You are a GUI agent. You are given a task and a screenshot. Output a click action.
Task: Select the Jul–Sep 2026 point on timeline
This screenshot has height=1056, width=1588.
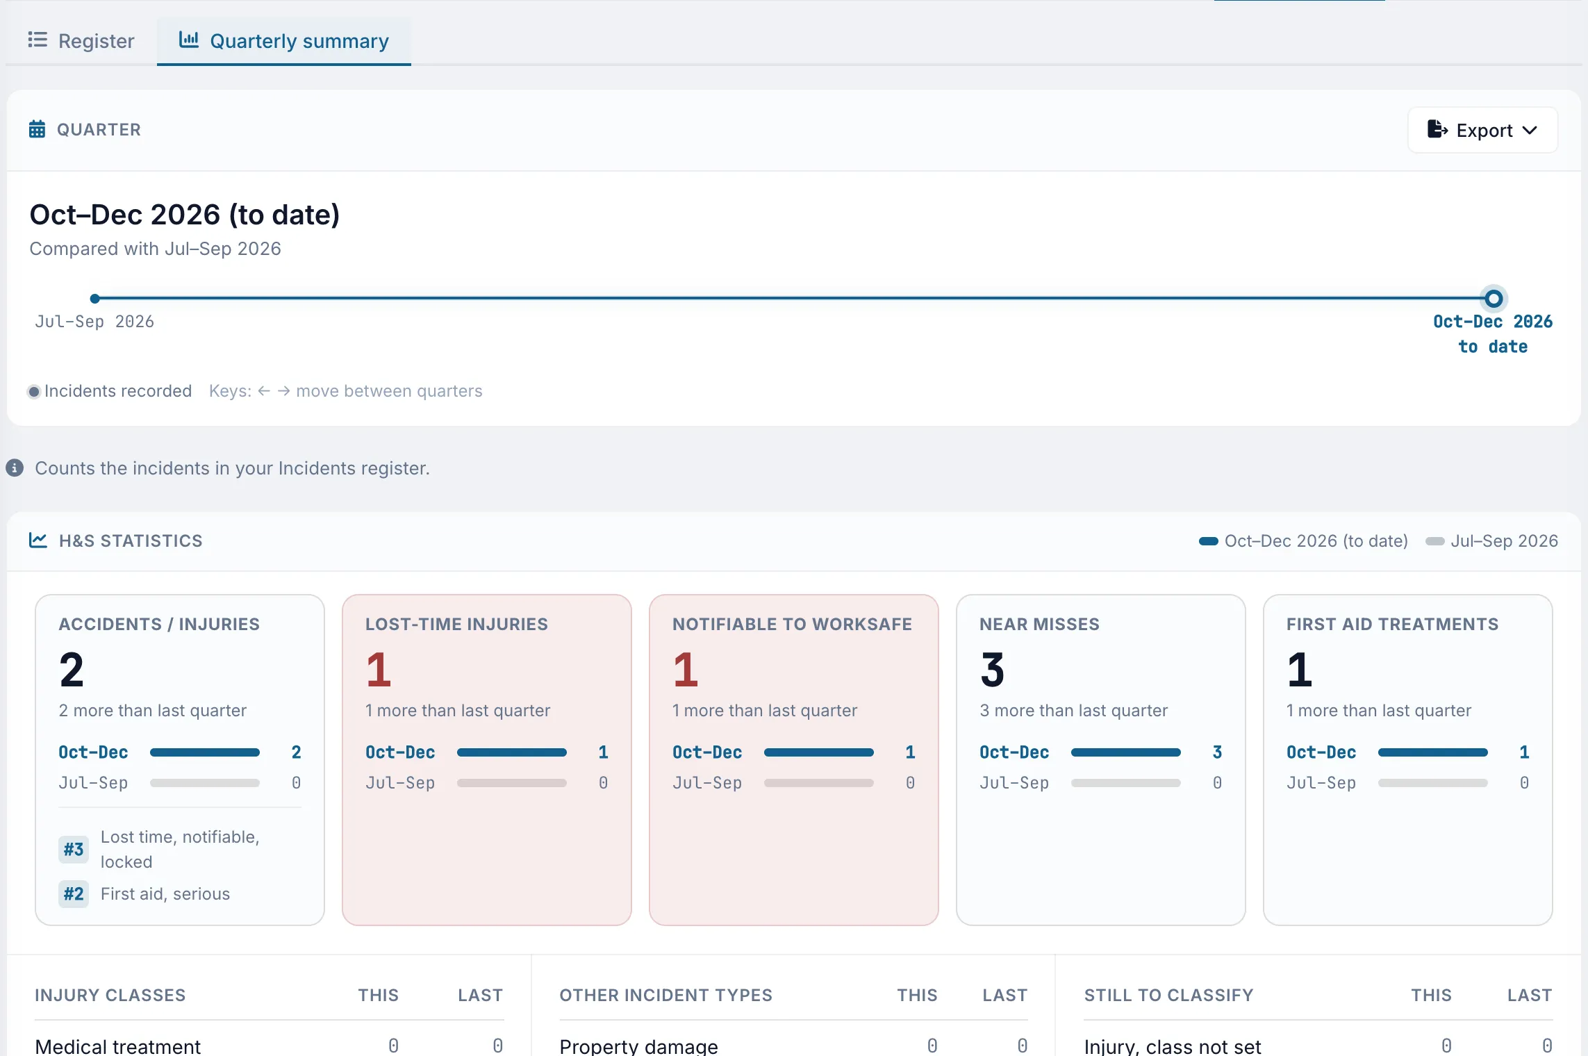click(x=95, y=299)
